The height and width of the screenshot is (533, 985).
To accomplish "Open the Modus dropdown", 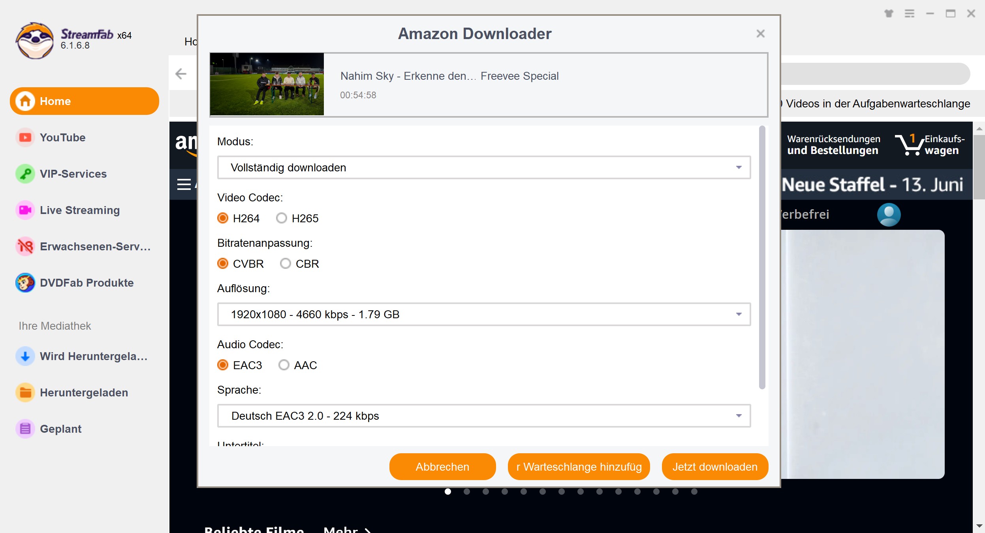I will pos(484,167).
